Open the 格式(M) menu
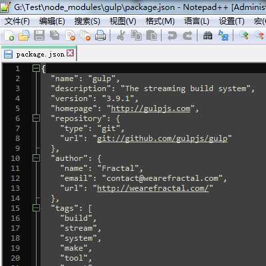The height and width of the screenshot is (266, 266). point(160,21)
